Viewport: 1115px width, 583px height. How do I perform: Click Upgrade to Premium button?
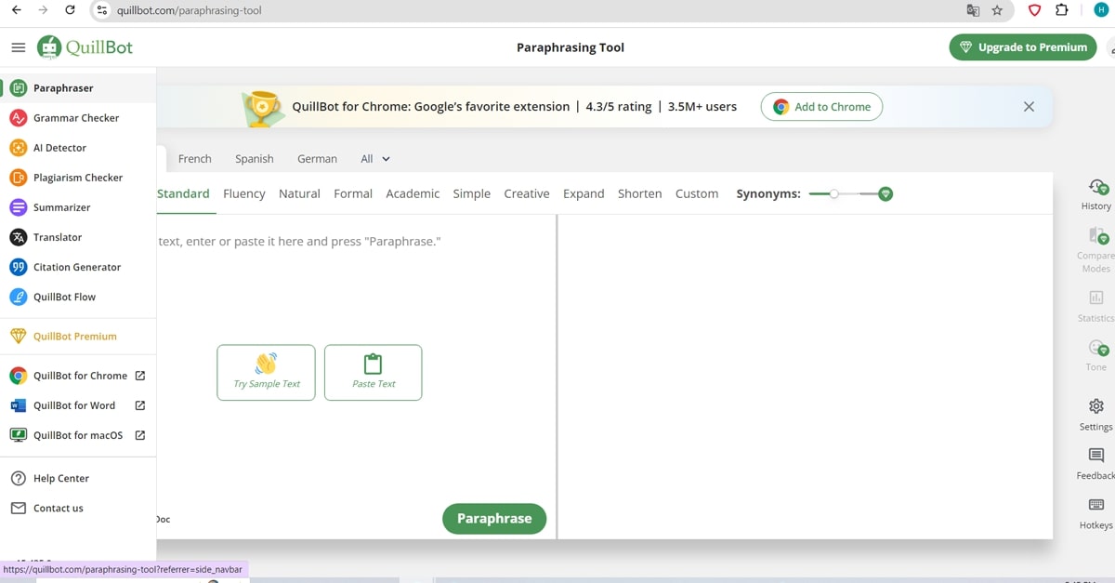(1022, 47)
